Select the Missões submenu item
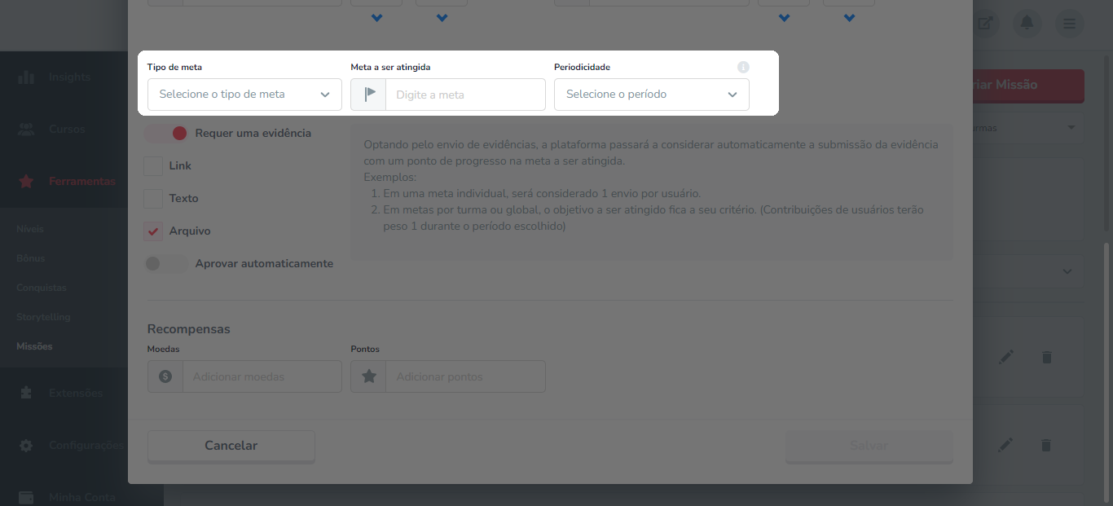Screen dimensions: 1113x506 click(34, 346)
